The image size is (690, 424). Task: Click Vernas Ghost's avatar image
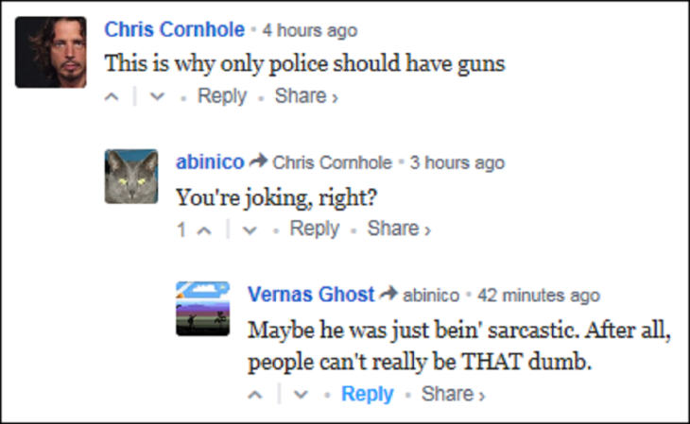click(x=203, y=308)
